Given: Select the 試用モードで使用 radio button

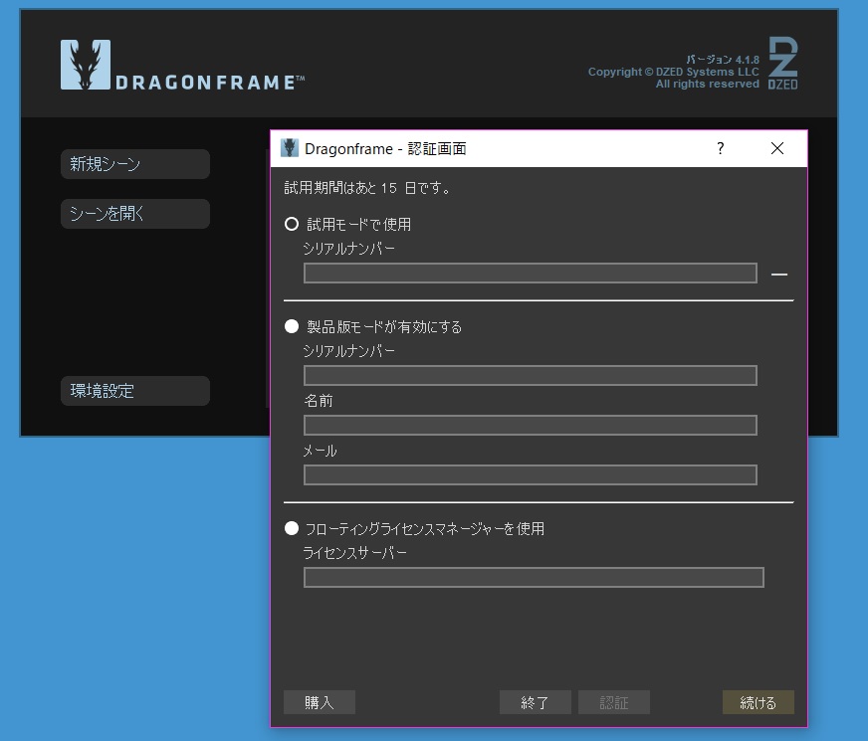Looking at the screenshot, I should coord(292,224).
